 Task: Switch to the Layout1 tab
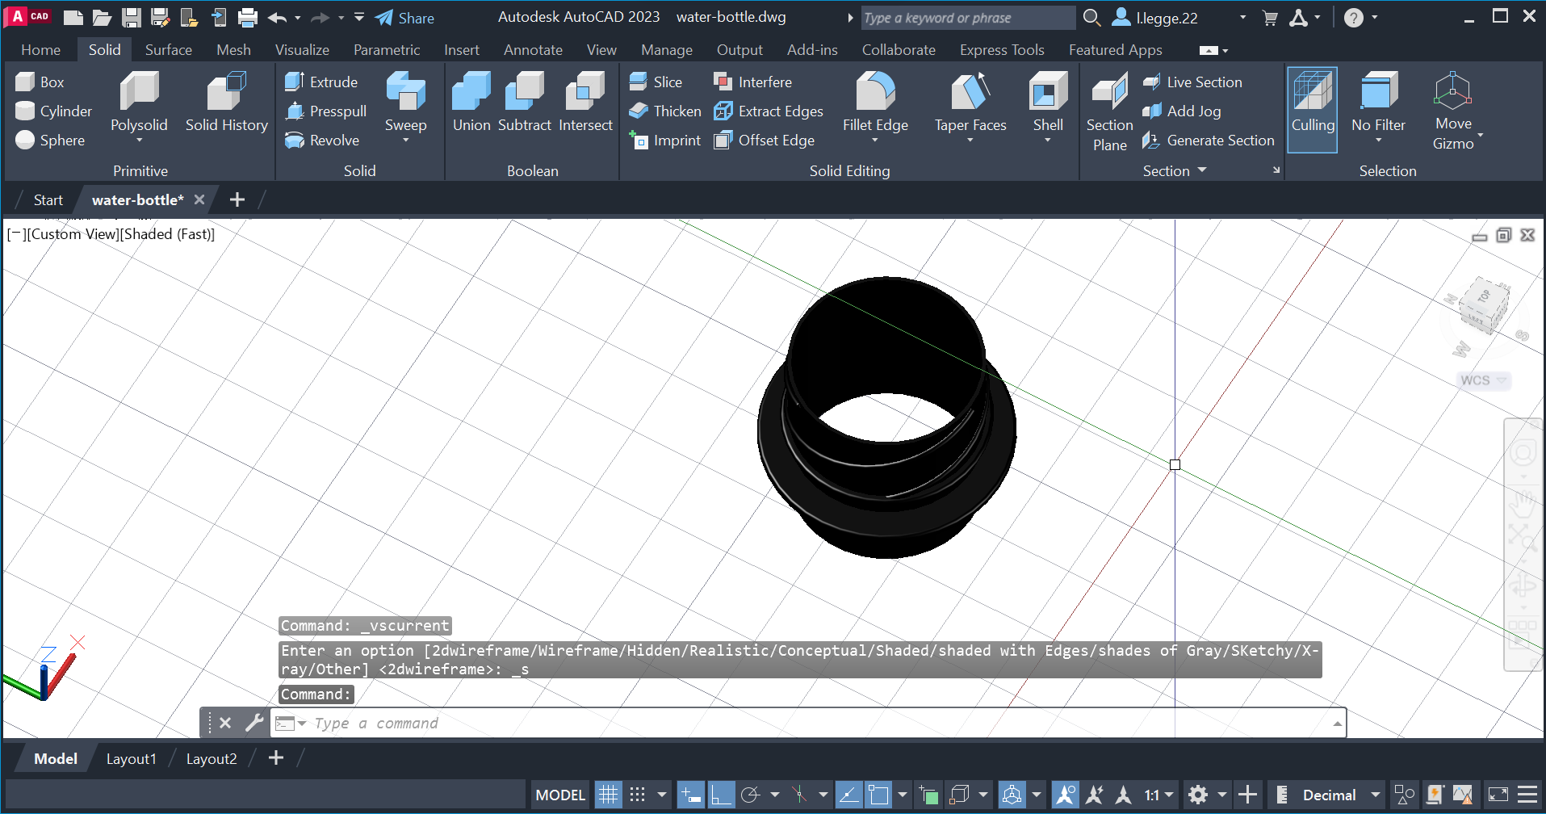[131, 758]
